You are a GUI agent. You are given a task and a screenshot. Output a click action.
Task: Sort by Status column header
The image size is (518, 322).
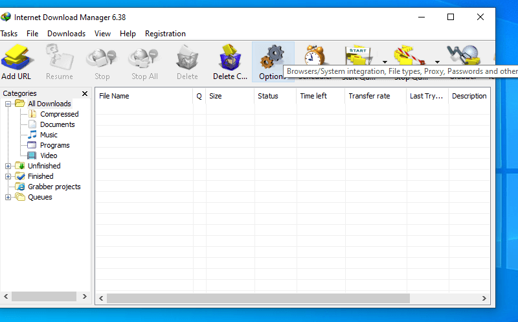point(275,96)
